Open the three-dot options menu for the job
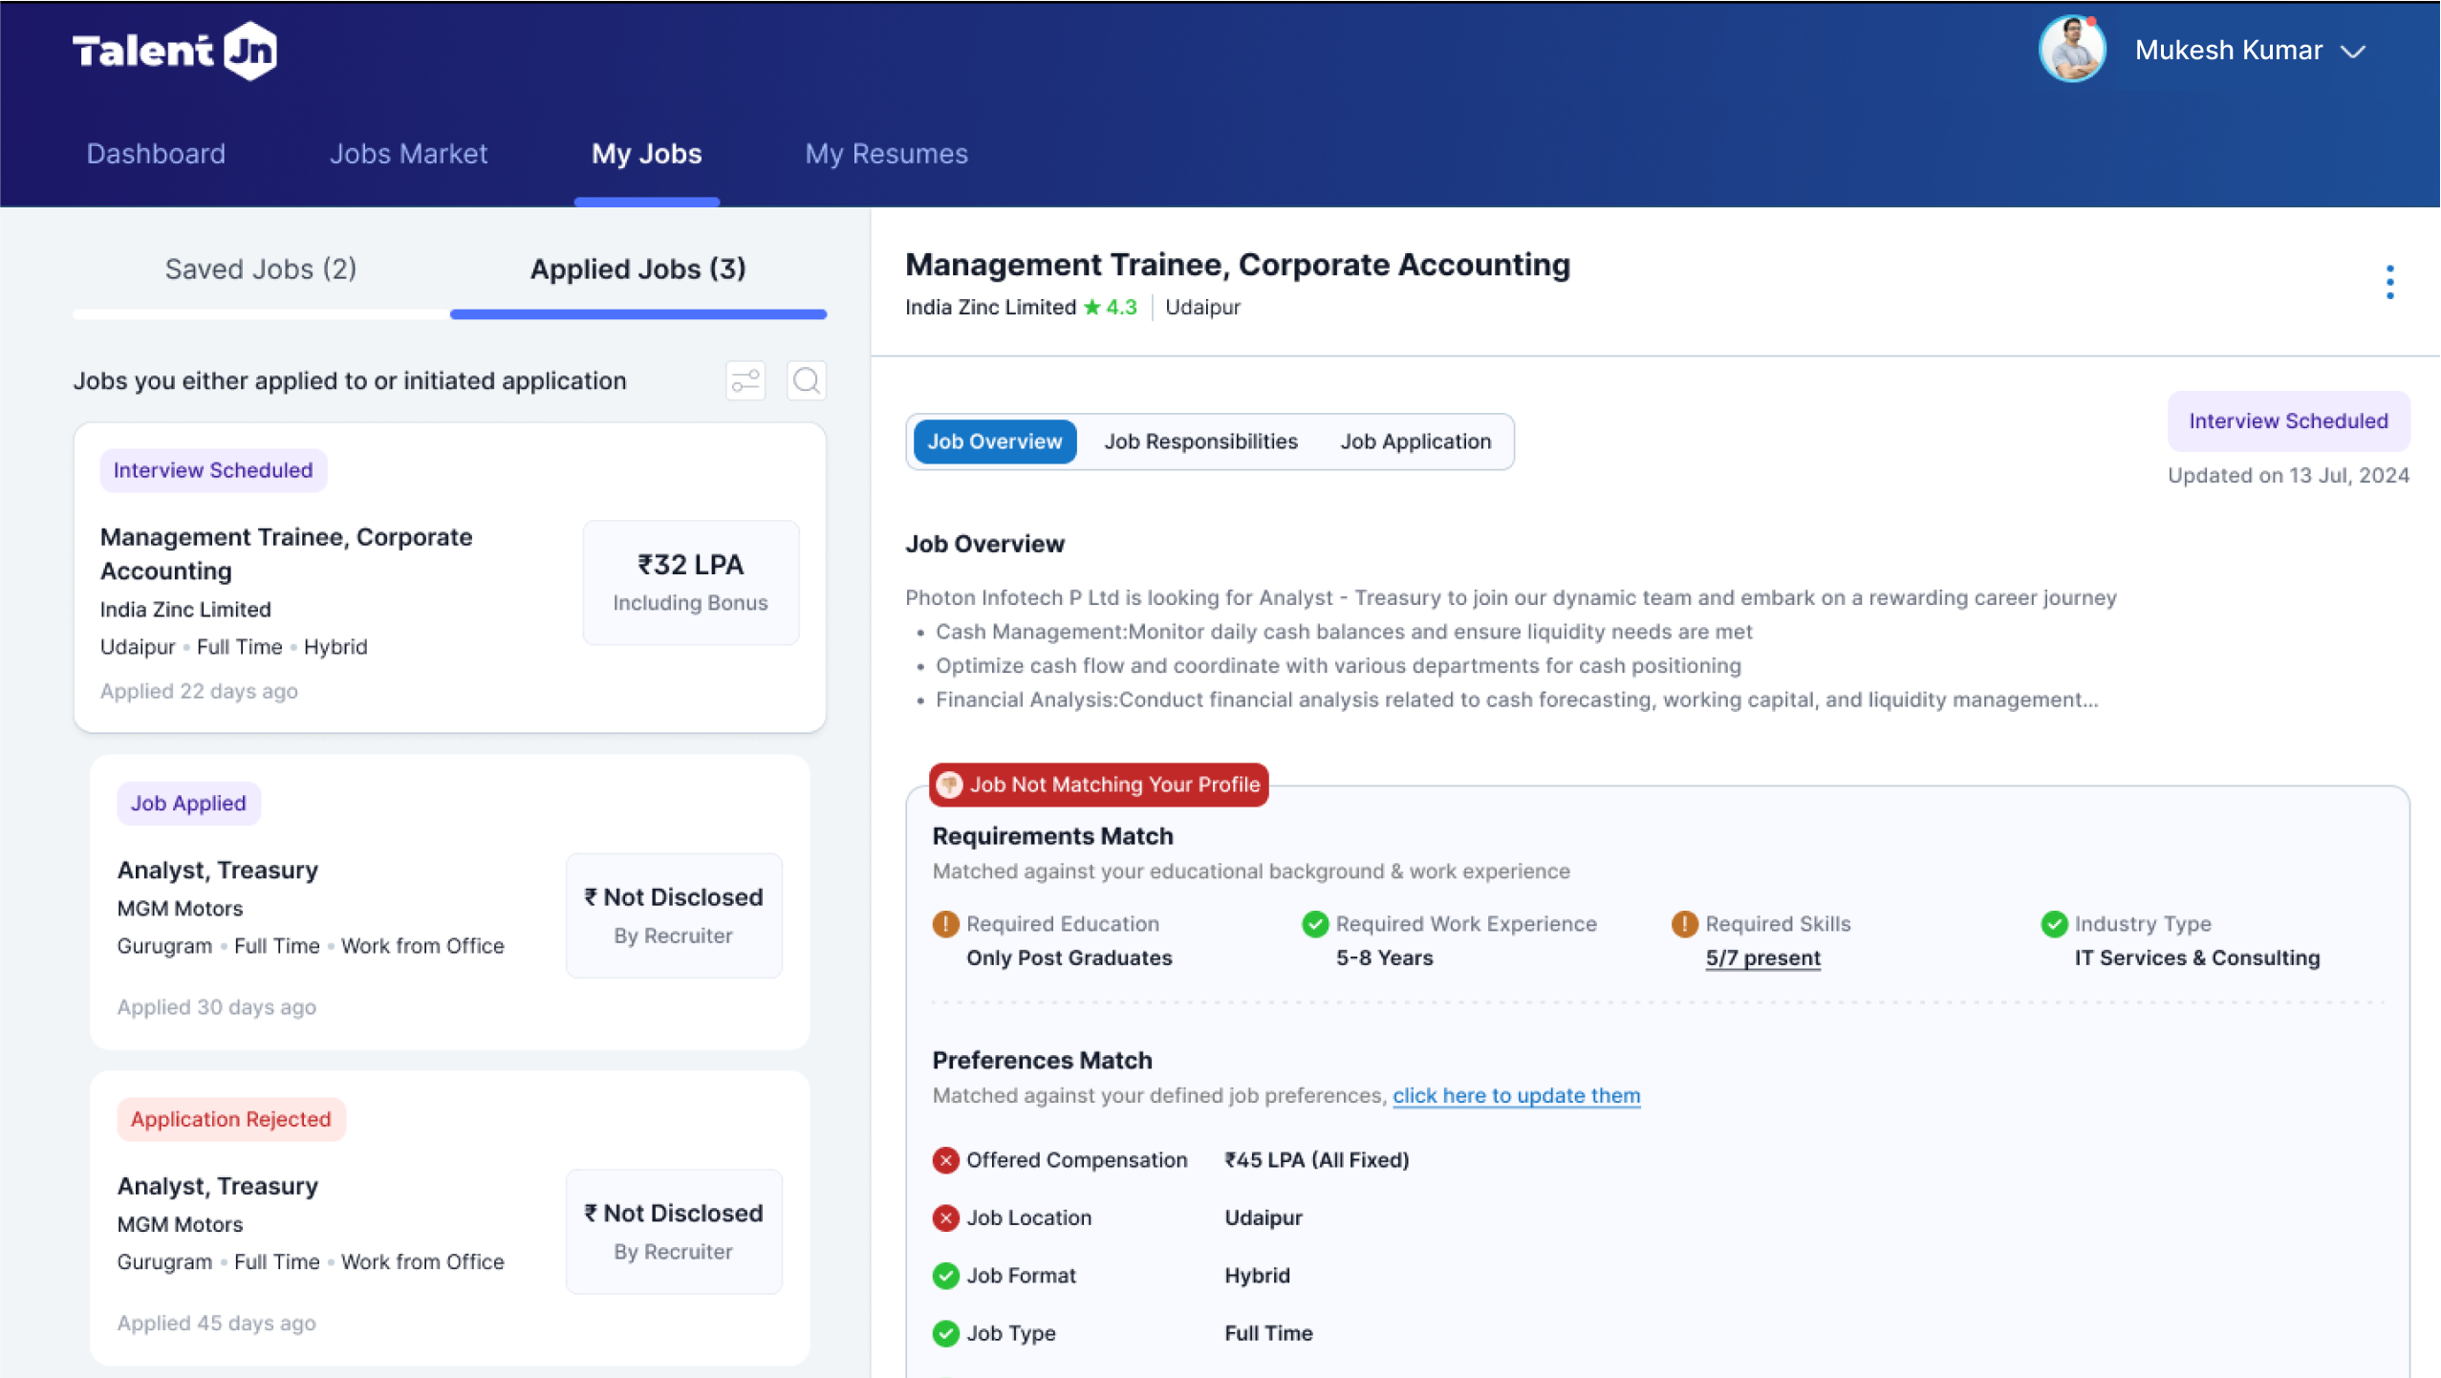This screenshot has width=2441, height=1378. point(2390,280)
